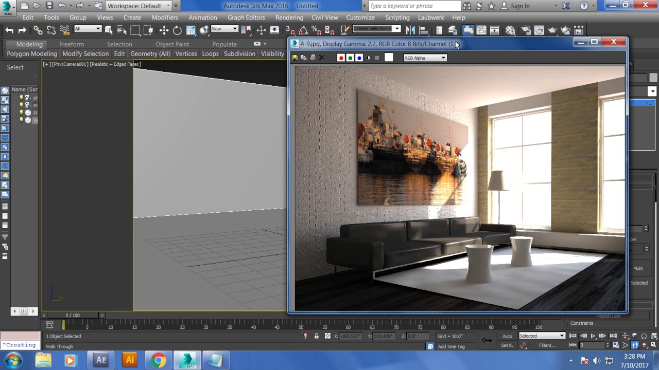Toggle Angle Snap in main toolbar

point(303,30)
